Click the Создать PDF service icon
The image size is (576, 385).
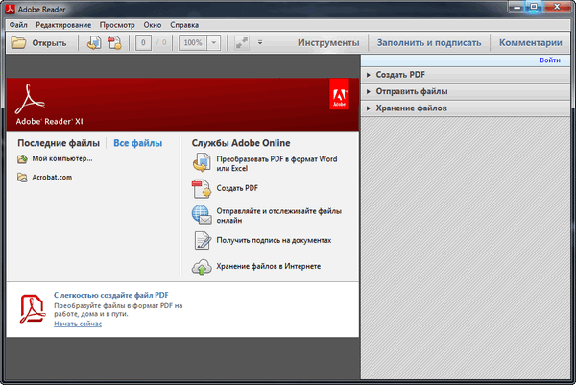202,188
